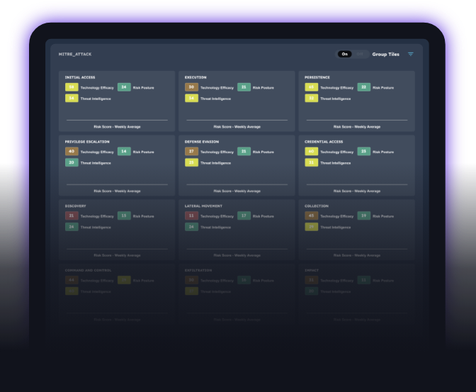The image size is (476, 392).
Task: Click Lateral Movement Threat Intelligence score 24
Action: 191,227
